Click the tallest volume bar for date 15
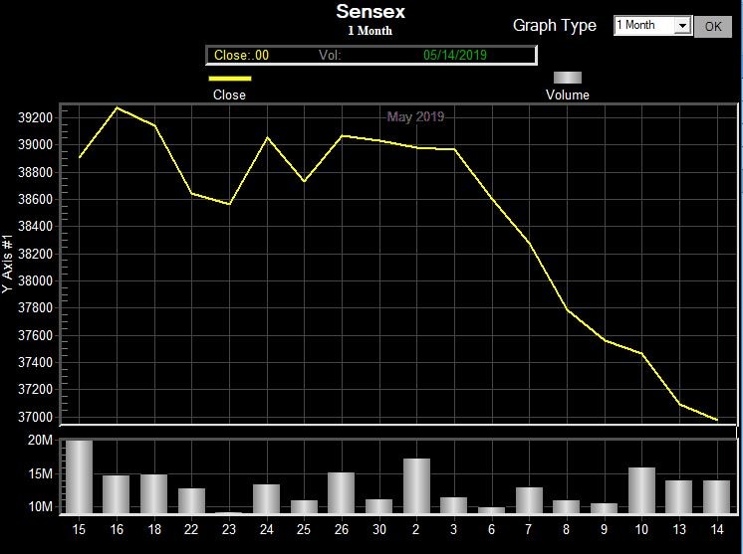Screen dimensions: 743x554 pyautogui.click(x=79, y=477)
